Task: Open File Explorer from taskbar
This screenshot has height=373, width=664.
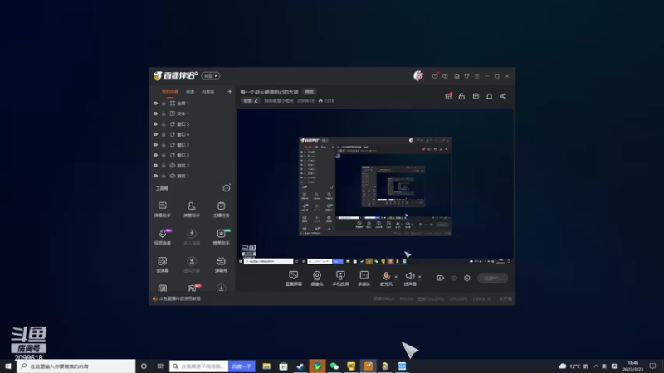Action: click(266, 366)
